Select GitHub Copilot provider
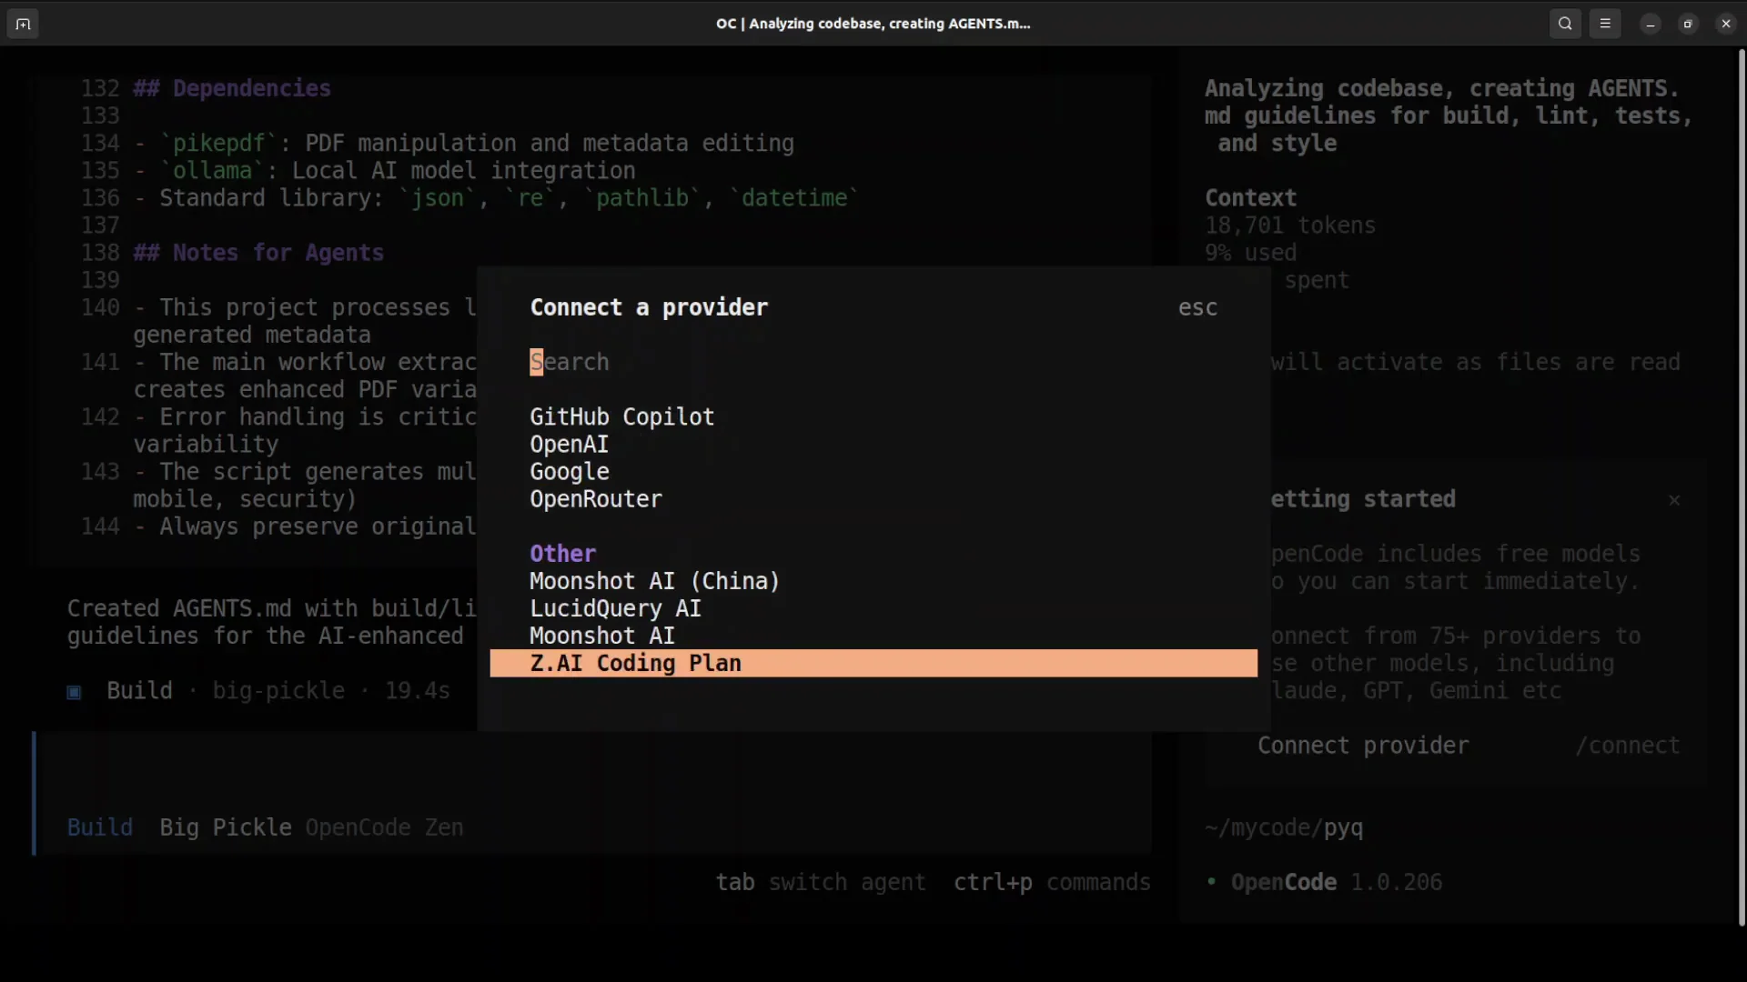1747x982 pixels. [622, 417]
